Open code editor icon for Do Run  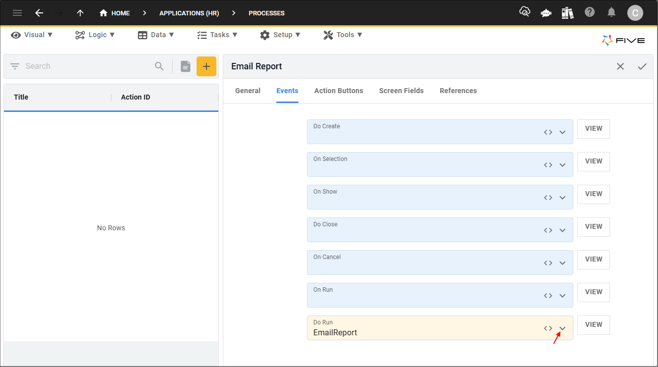[548, 328]
